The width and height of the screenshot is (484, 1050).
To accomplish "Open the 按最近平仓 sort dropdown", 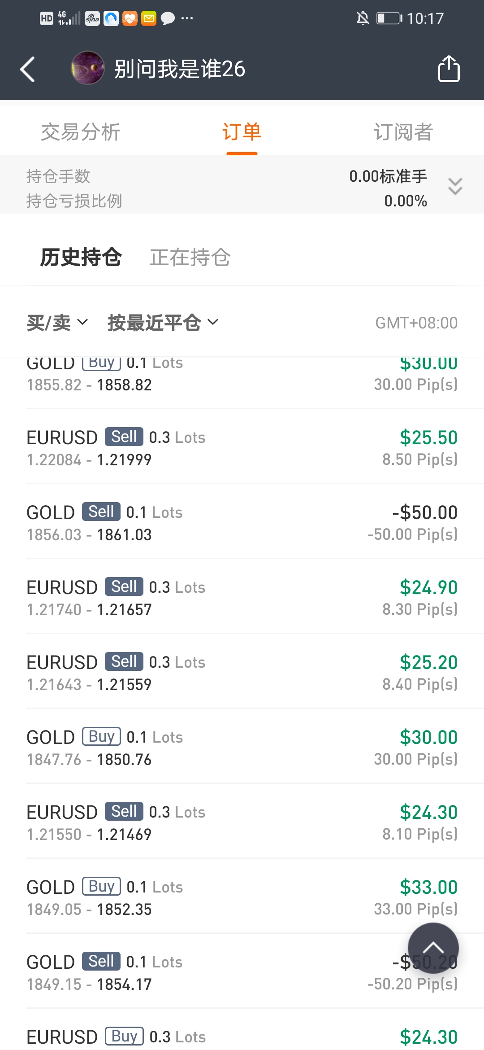I will 163,323.
